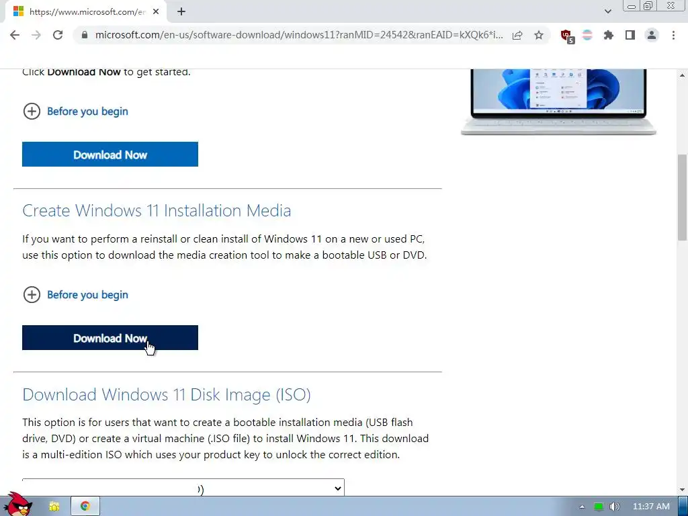
Task: Close the microsoft.com tab
Action: pyautogui.click(x=156, y=12)
